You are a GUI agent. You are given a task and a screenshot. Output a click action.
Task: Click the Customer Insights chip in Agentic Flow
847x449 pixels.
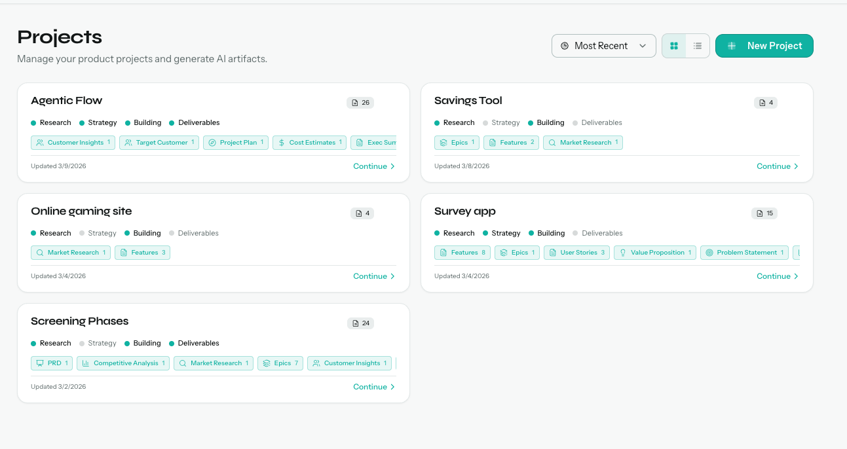tap(73, 142)
